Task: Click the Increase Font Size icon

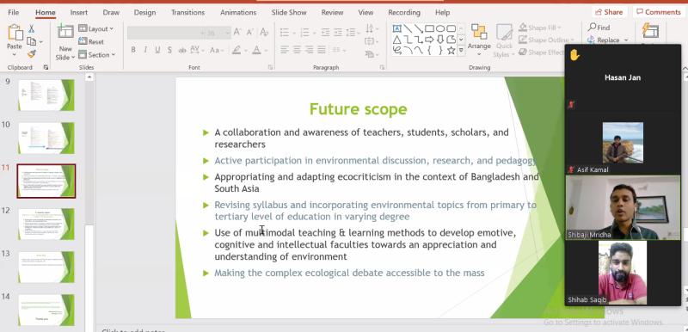Action: click(x=237, y=33)
